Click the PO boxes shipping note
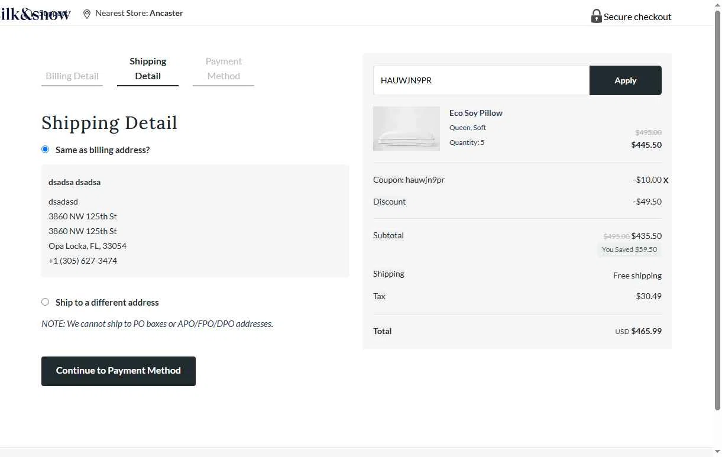The height and width of the screenshot is (457, 722). (157, 324)
